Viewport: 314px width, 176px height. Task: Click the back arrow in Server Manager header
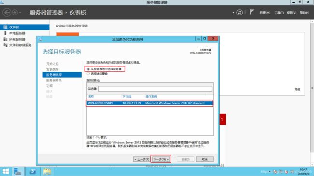[7, 13]
